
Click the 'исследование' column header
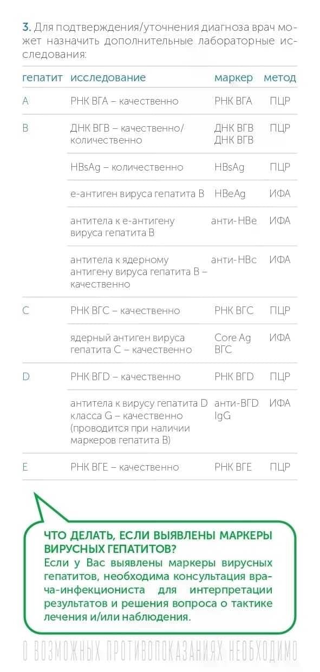coord(108,77)
